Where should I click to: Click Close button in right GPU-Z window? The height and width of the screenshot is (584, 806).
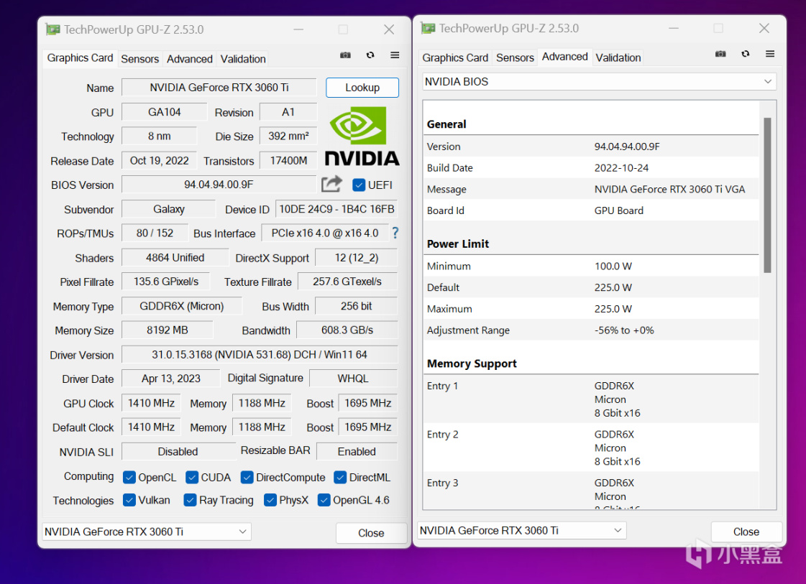(x=746, y=532)
